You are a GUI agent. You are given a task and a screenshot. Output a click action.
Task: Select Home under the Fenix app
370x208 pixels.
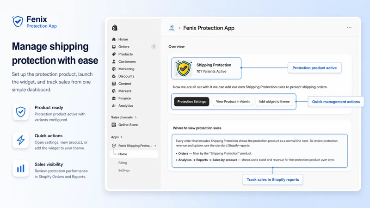click(x=134, y=154)
